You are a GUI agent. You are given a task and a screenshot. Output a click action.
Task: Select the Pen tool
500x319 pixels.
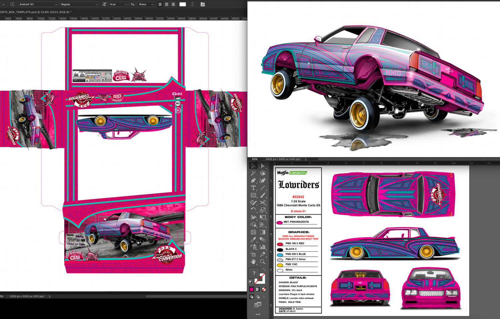pyautogui.click(x=253, y=180)
